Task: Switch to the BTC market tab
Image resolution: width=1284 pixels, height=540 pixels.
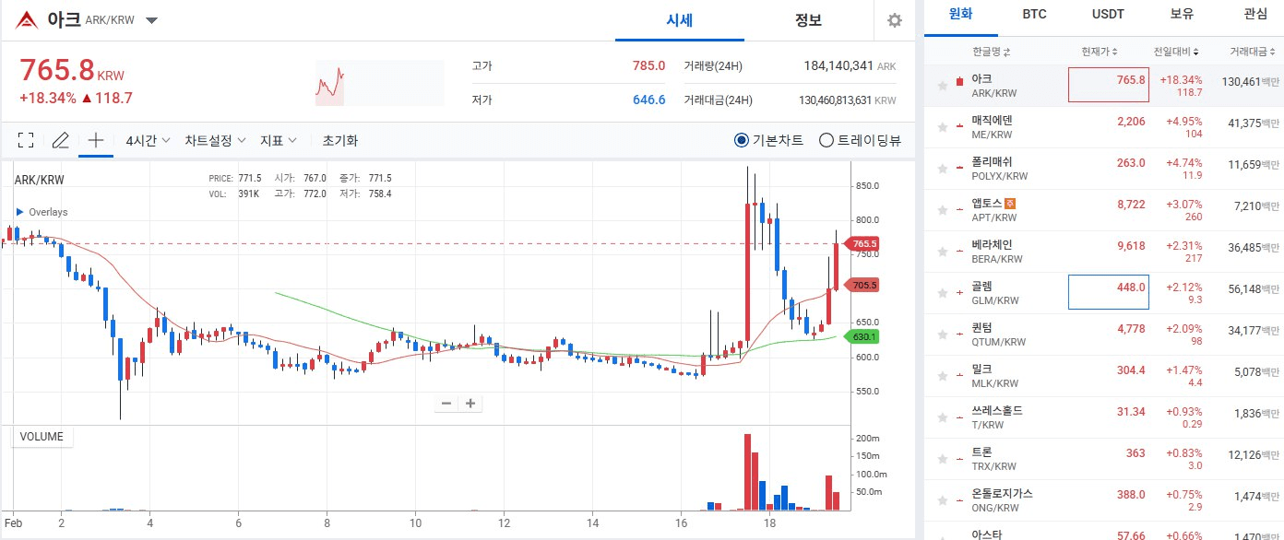Action: click(x=1034, y=14)
